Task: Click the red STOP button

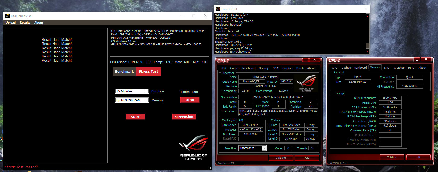Action: pos(190,100)
